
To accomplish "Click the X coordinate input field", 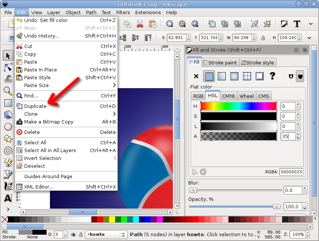I will tap(177, 38).
